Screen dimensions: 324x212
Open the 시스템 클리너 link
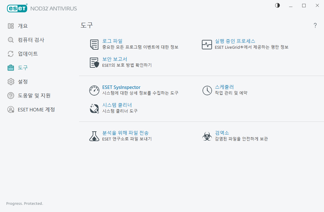tap(117, 105)
